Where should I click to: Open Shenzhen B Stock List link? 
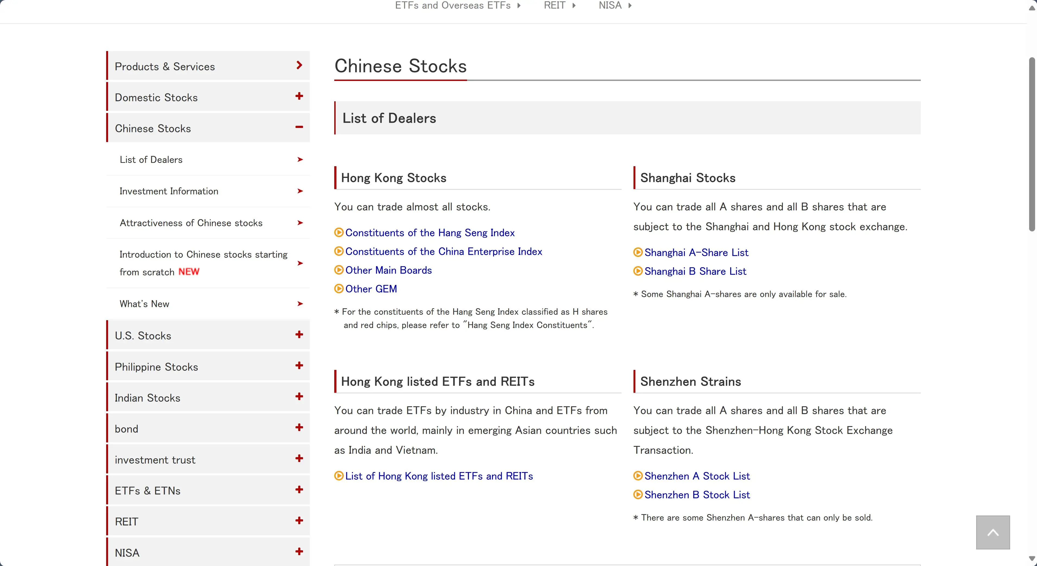click(x=697, y=495)
